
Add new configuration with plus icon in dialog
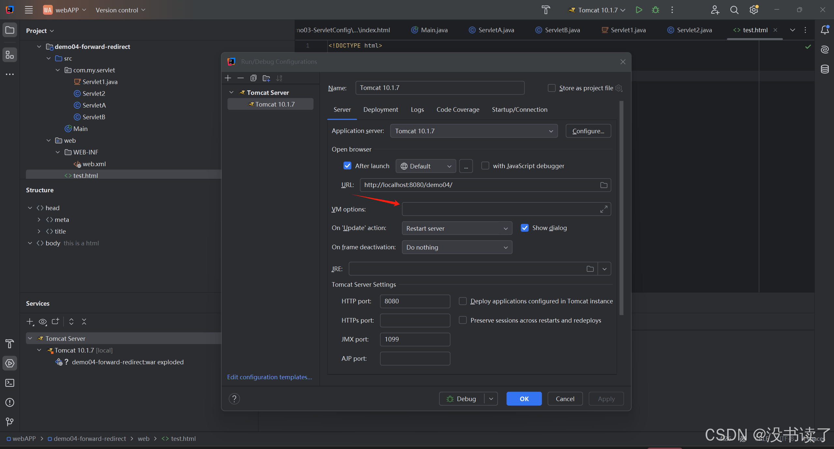tap(228, 78)
